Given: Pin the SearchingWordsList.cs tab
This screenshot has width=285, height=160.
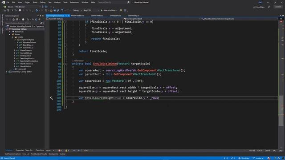Looking at the screenshot, I should tap(66, 16).
